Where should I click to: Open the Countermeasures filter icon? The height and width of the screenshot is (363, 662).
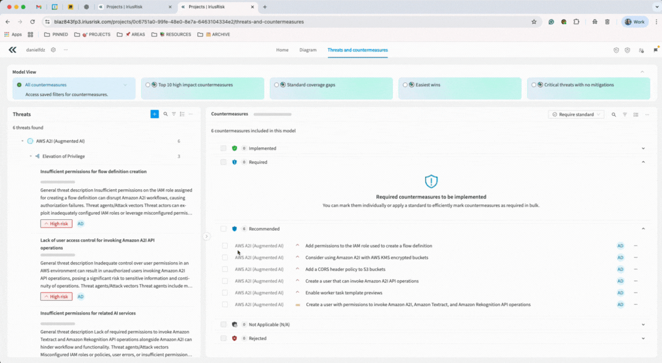coord(625,114)
